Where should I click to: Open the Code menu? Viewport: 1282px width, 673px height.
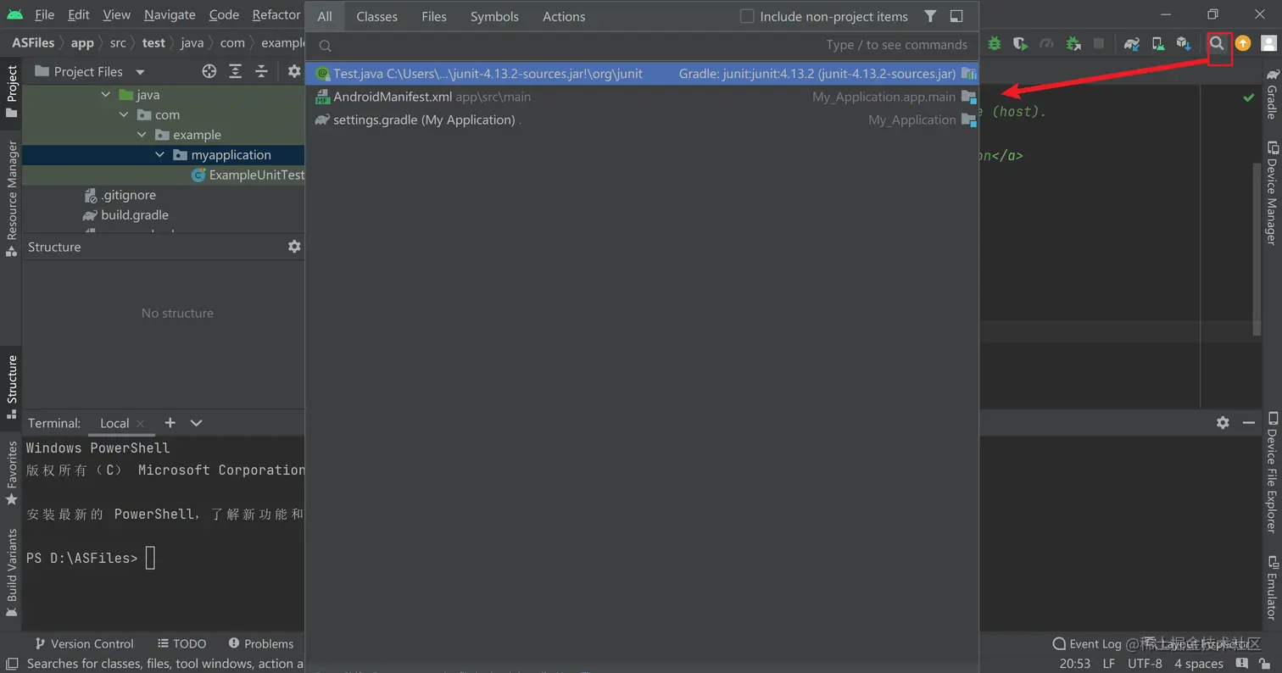pos(224,15)
